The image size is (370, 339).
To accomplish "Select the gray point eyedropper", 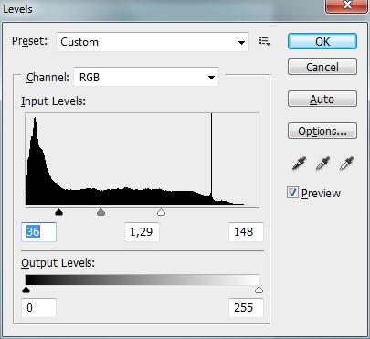I will coord(322,164).
